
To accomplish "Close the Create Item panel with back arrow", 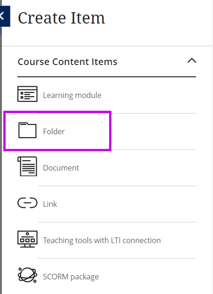I will click(4, 16).
